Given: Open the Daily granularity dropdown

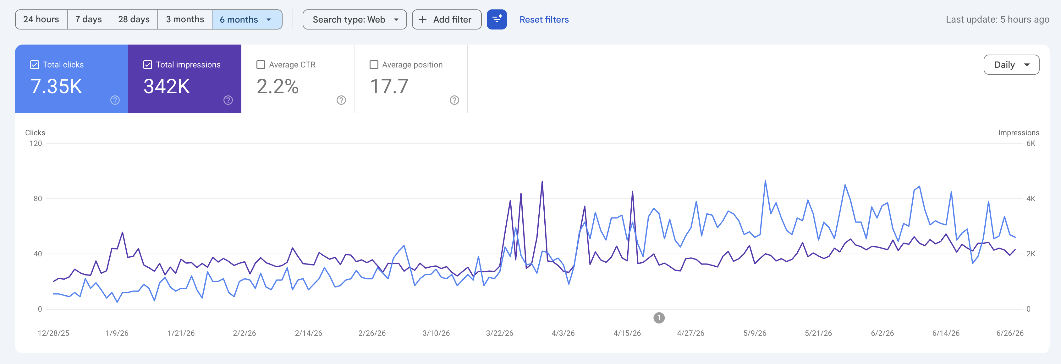Looking at the screenshot, I should (x=1011, y=65).
